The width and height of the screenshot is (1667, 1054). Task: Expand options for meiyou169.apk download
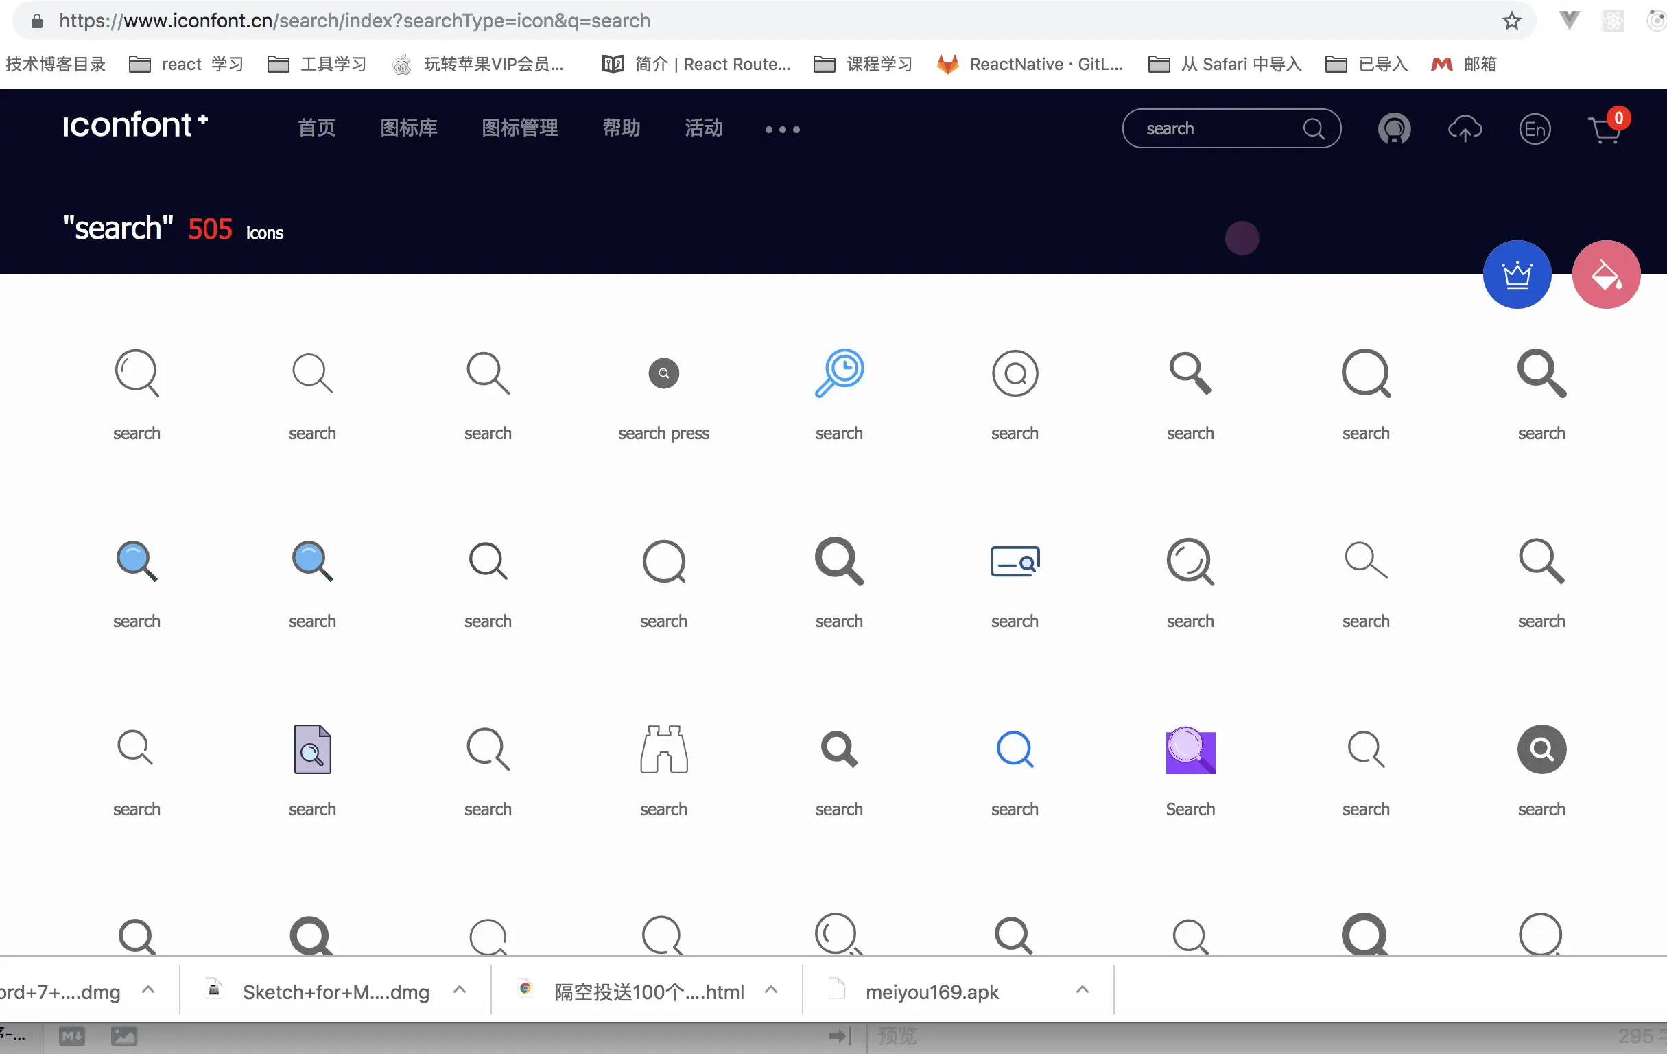click(1082, 990)
